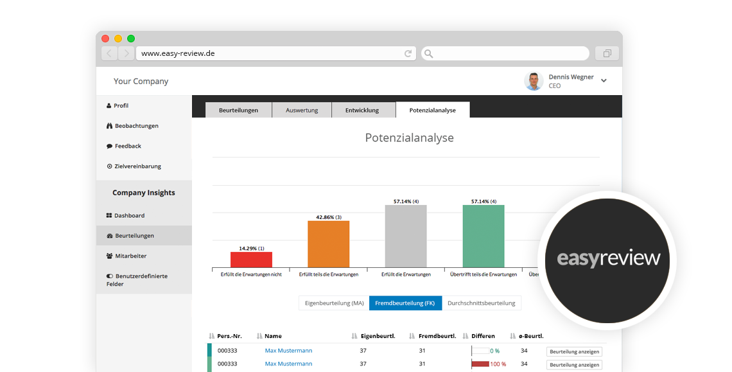The image size is (732, 372).
Task: Open Max Mustermann link in 0 % row
Action: [288, 351]
